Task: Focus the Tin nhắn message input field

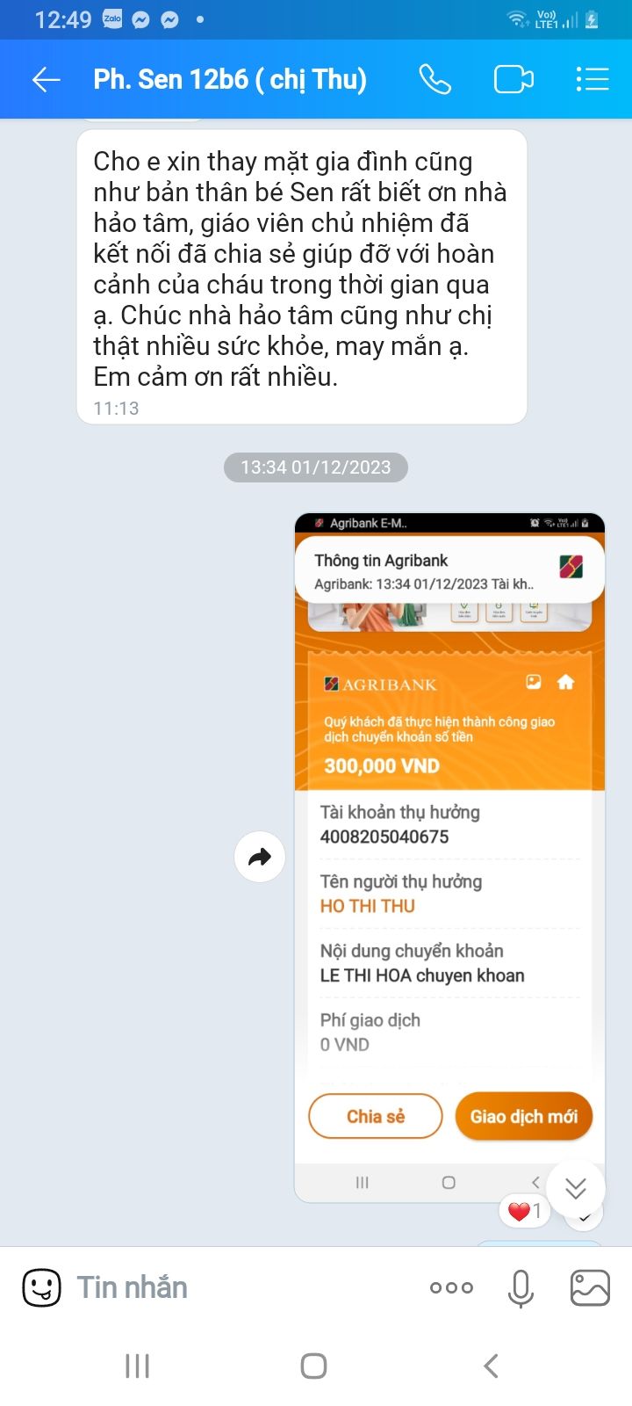Action: [x=246, y=1288]
